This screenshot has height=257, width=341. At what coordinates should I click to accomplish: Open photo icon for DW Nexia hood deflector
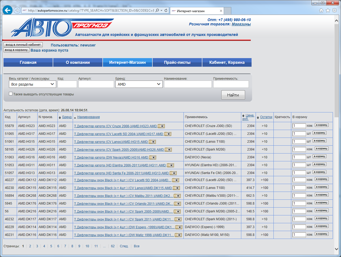point(153,157)
